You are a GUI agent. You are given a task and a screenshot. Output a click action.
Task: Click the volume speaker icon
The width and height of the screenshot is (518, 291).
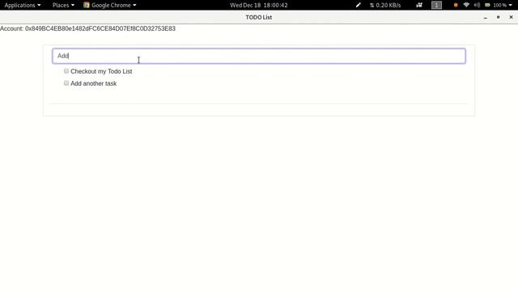click(477, 5)
